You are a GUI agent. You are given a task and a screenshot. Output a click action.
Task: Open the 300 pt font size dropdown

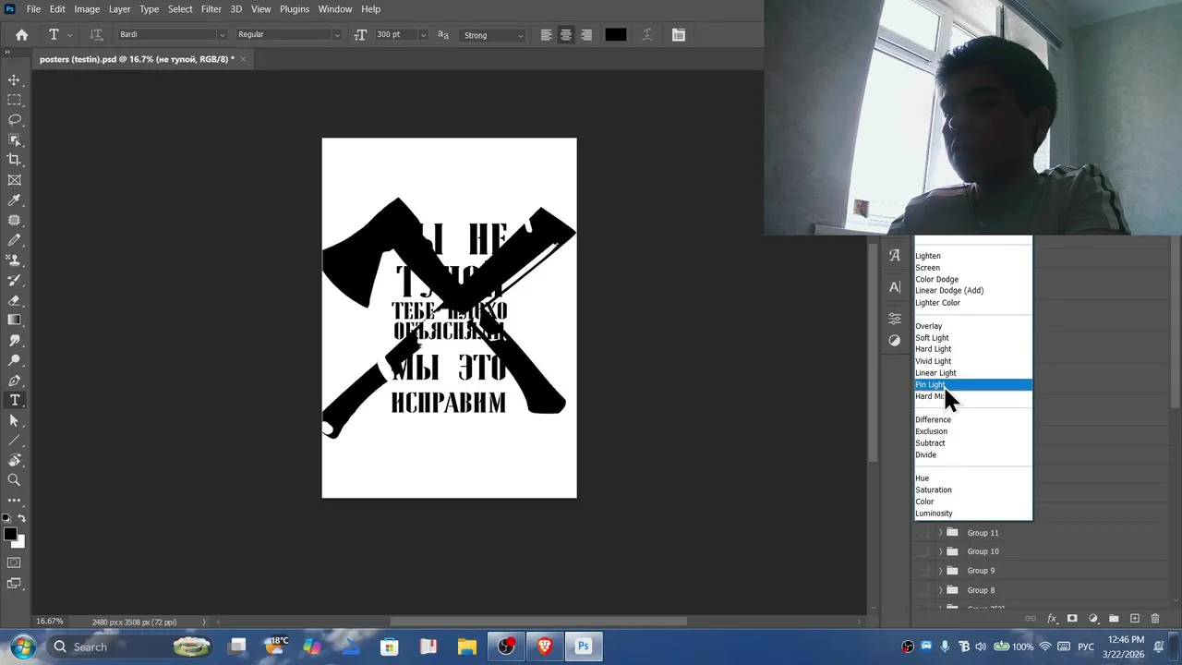423,35
